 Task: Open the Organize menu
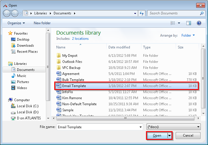pos(16,23)
